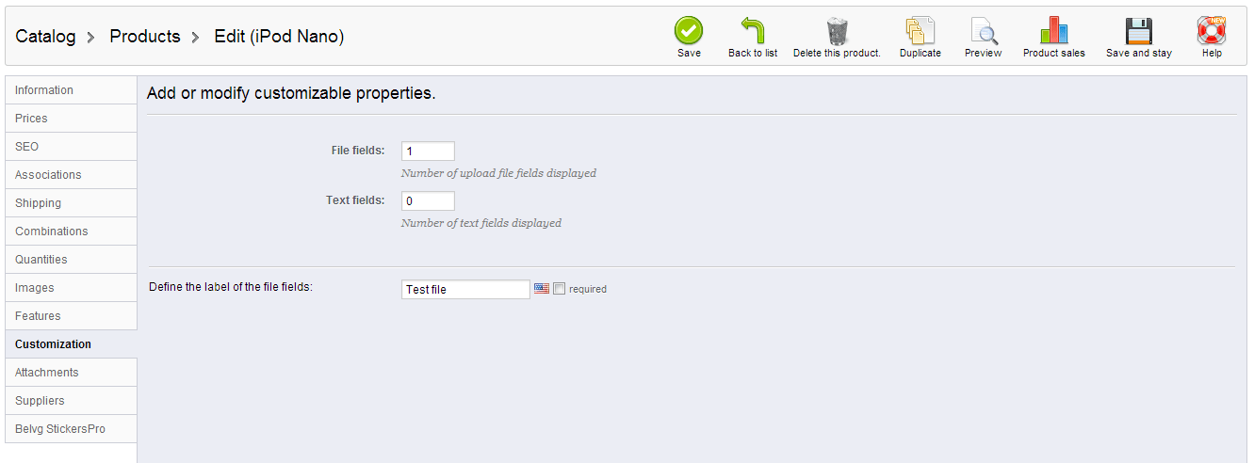Click the File fields number input

click(x=428, y=152)
